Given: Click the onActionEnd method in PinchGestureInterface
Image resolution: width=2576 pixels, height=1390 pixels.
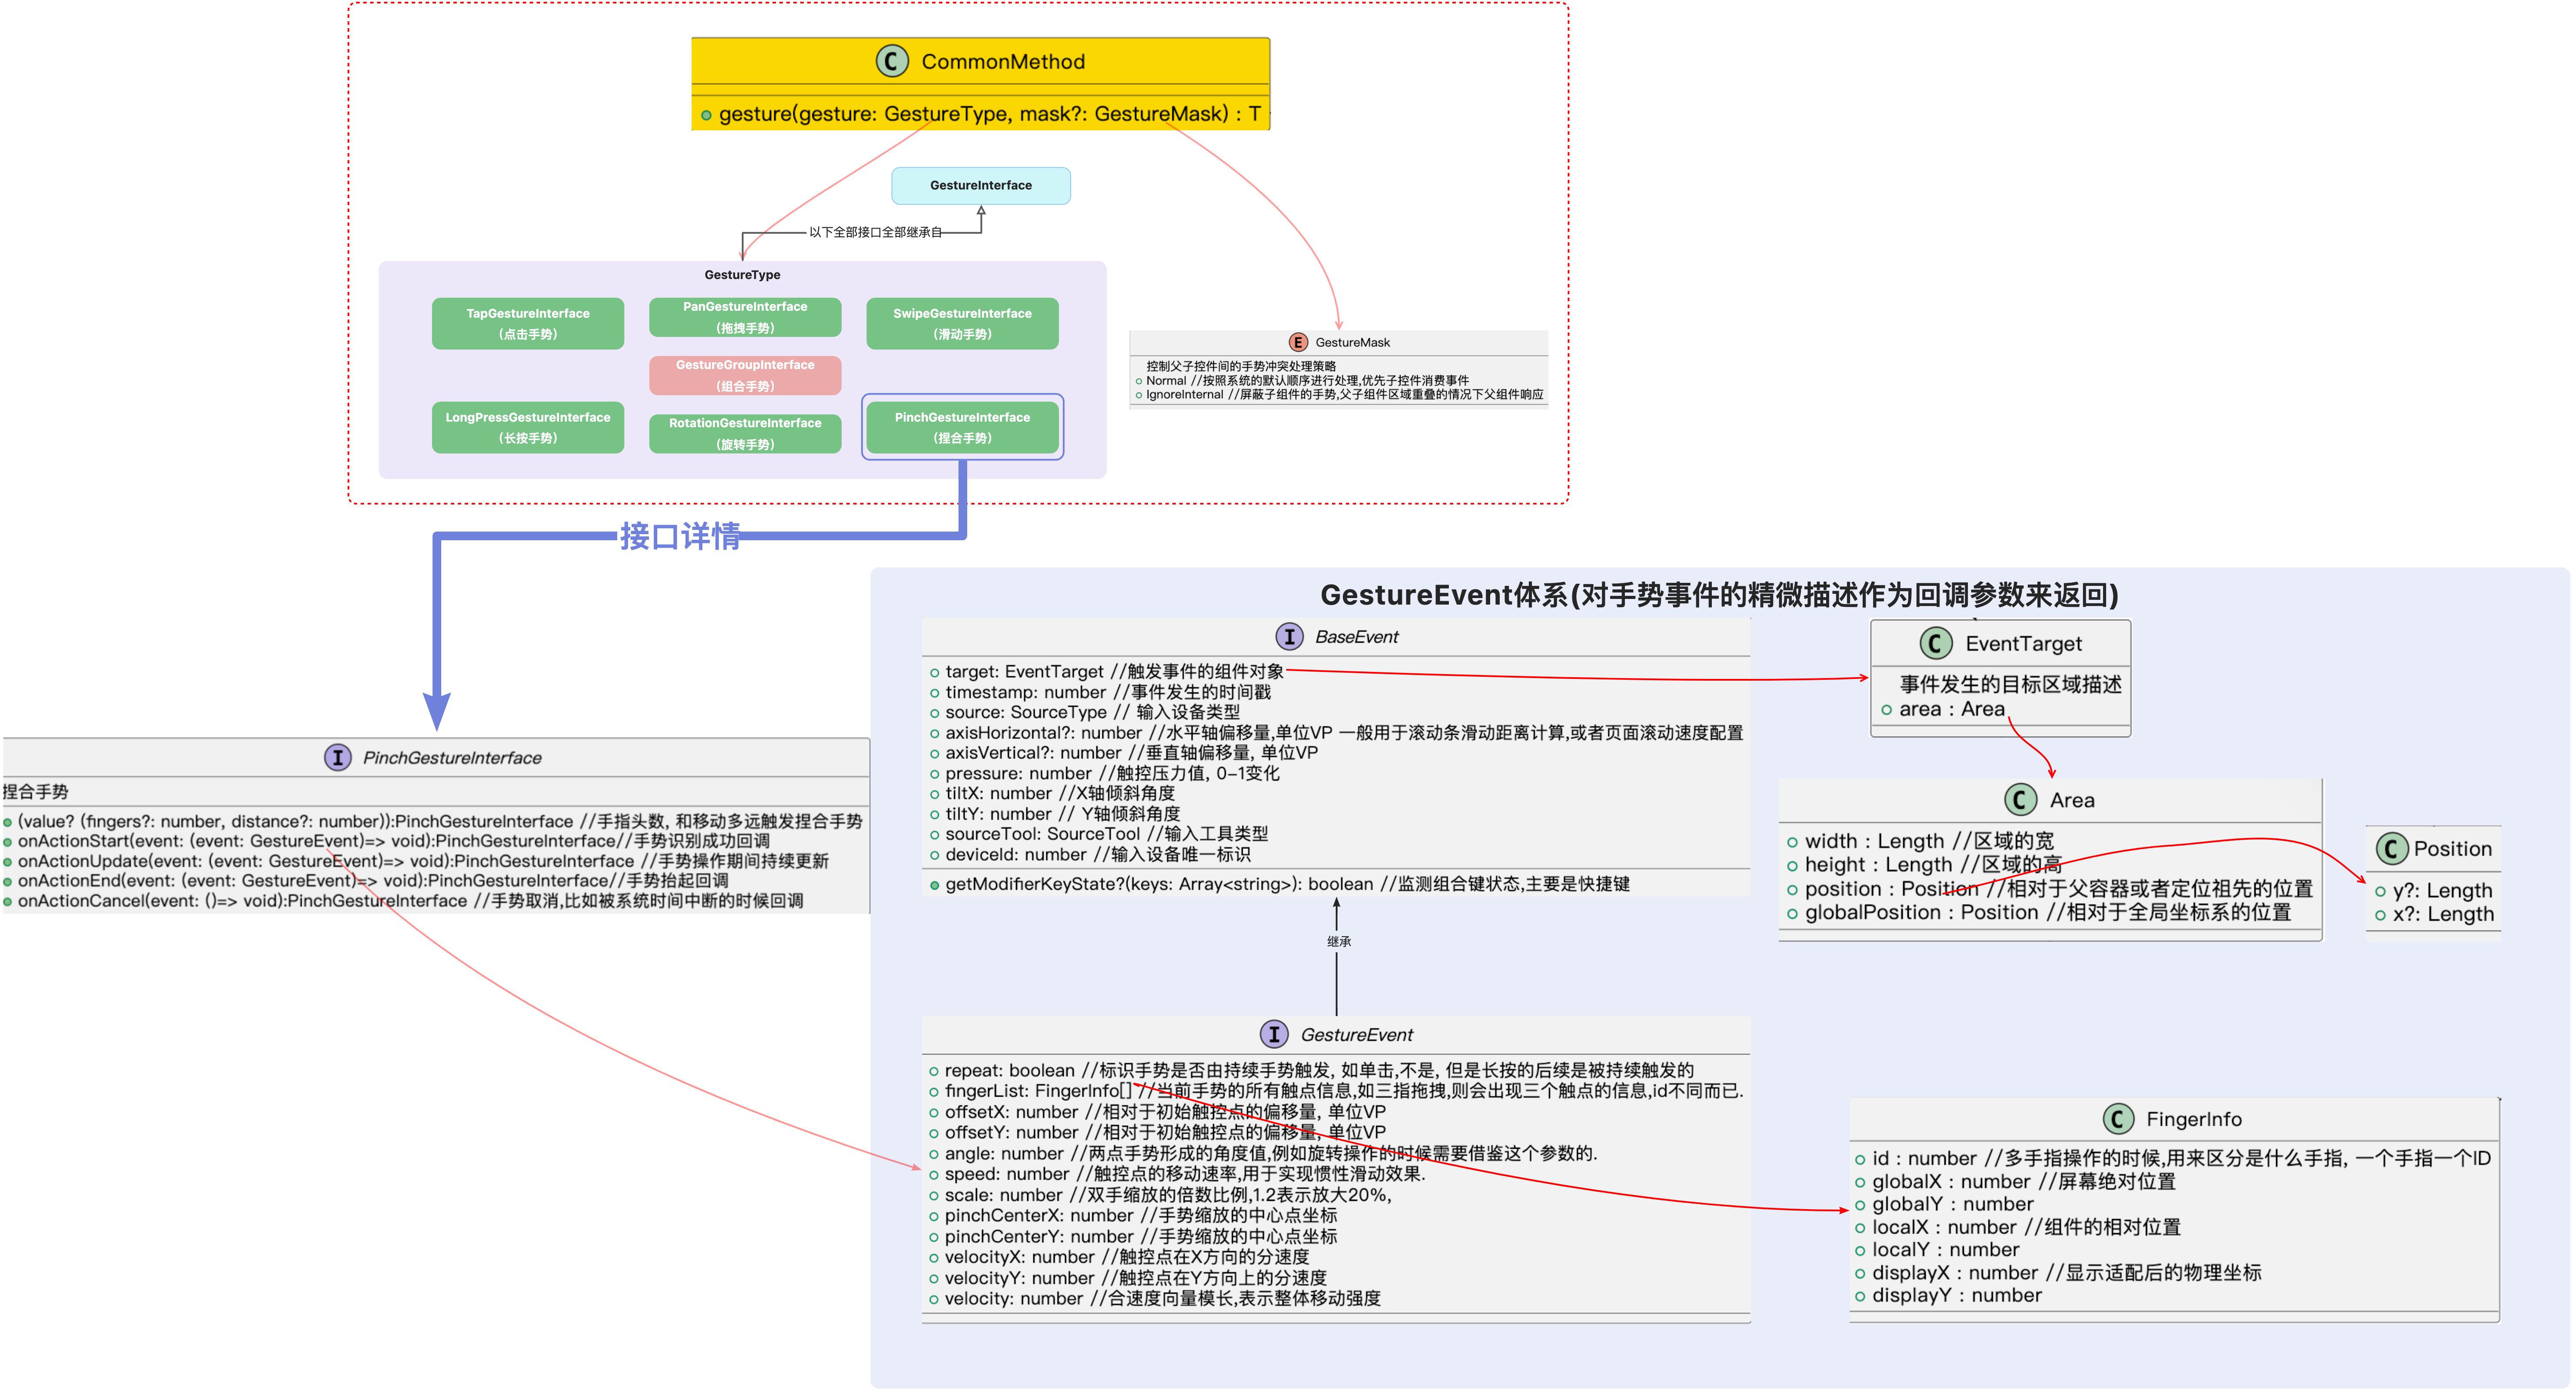Looking at the screenshot, I should (x=366, y=881).
